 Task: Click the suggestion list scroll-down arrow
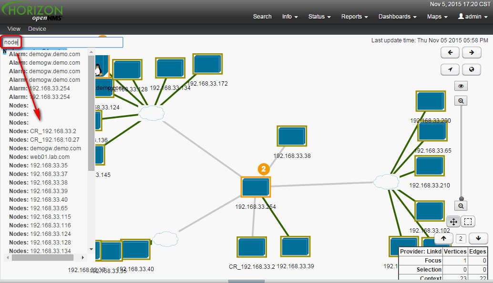(92, 249)
